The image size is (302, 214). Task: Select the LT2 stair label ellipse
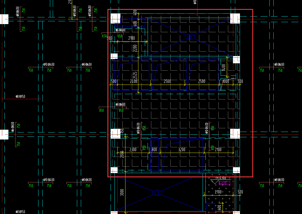tap(157, 193)
